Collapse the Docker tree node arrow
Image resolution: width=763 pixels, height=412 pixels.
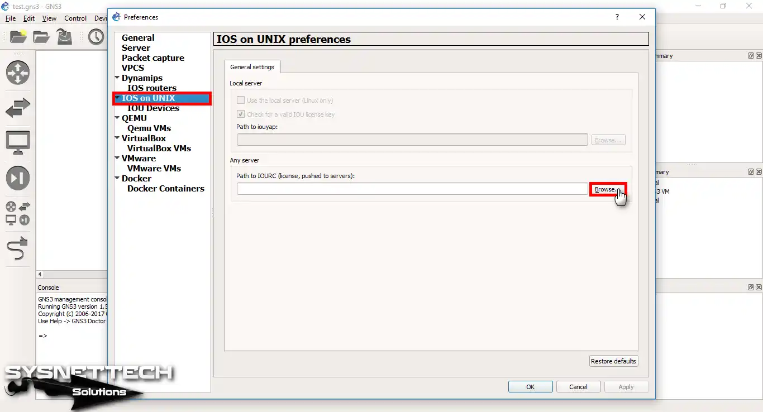pos(117,178)
